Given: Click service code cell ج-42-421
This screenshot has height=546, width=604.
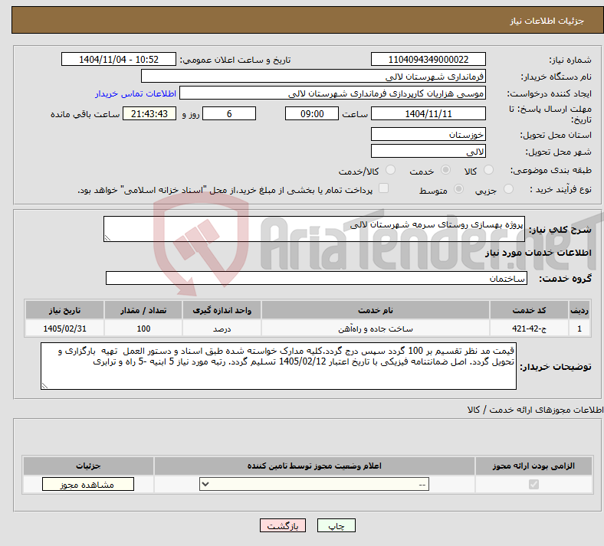Looking at the screenshot, I should (x=530, y=329).
